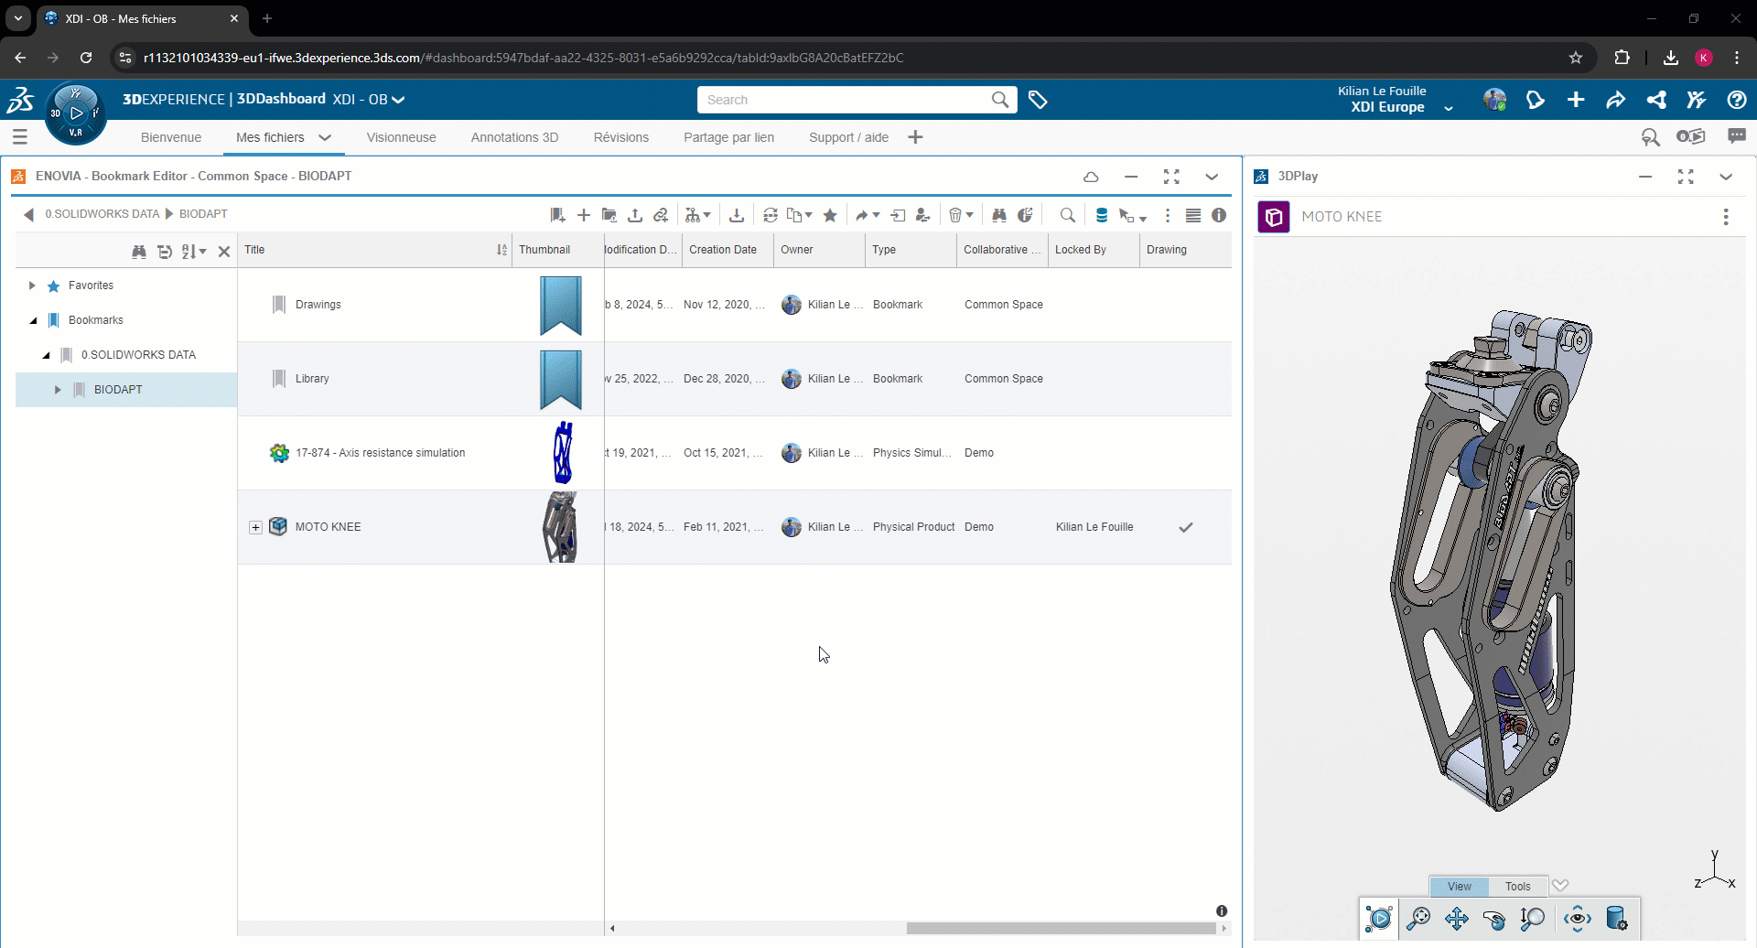1757x948 pixels.
Task: Select the Rotate tool in 3DPlay
Action: [x=1495, y=919]
